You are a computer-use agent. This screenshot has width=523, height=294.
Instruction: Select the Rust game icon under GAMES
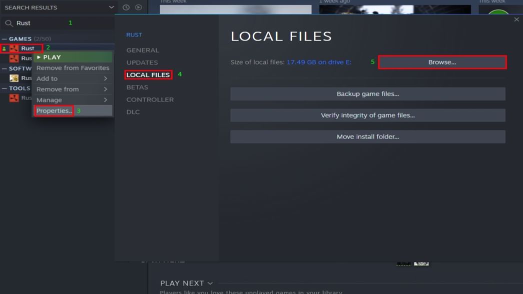14,48
